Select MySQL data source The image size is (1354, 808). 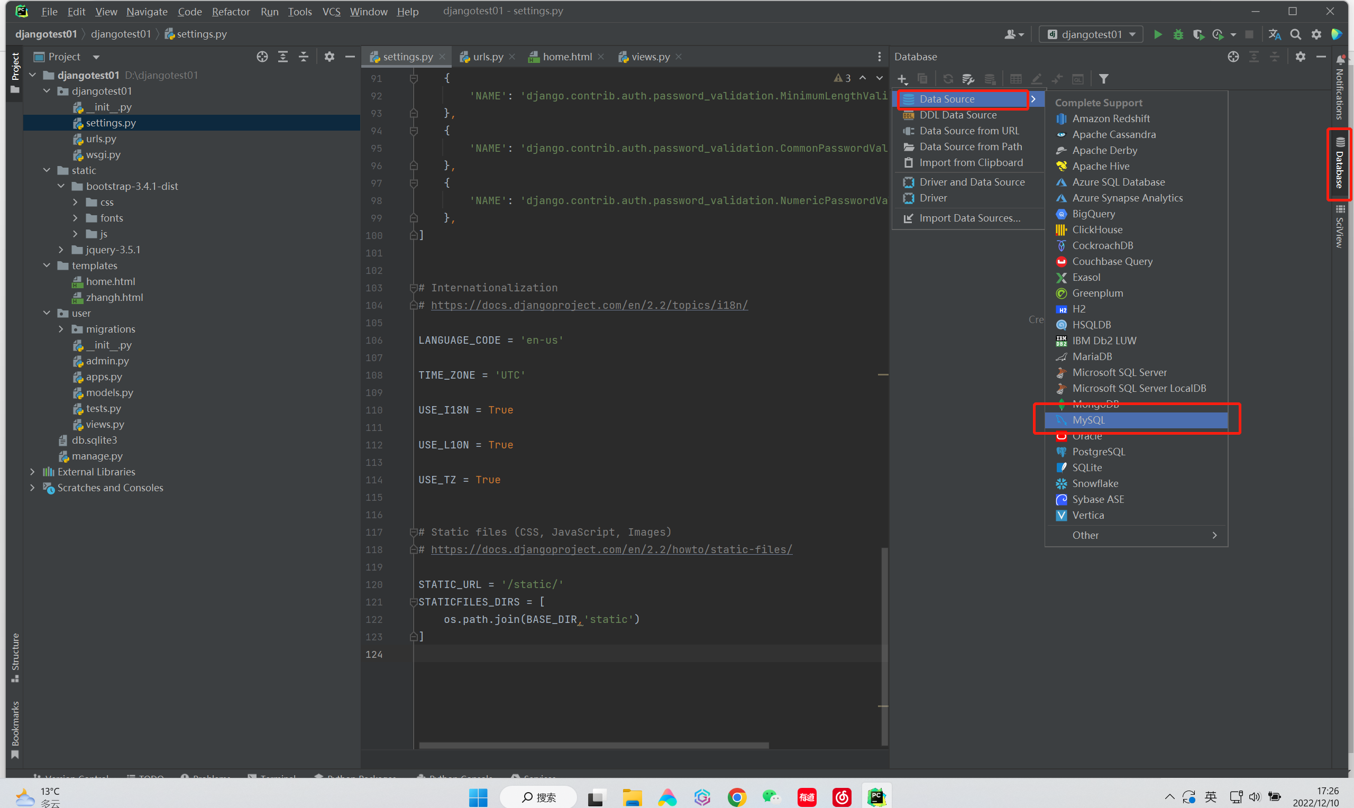[1136, 420]
